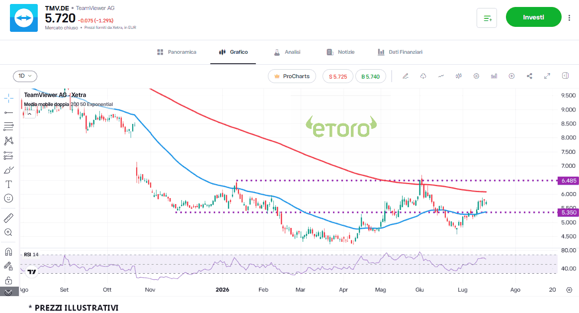This screenshot has height=313, width=579.
Task: Select the crosshair cursor tool
Action: click(8, 99)
